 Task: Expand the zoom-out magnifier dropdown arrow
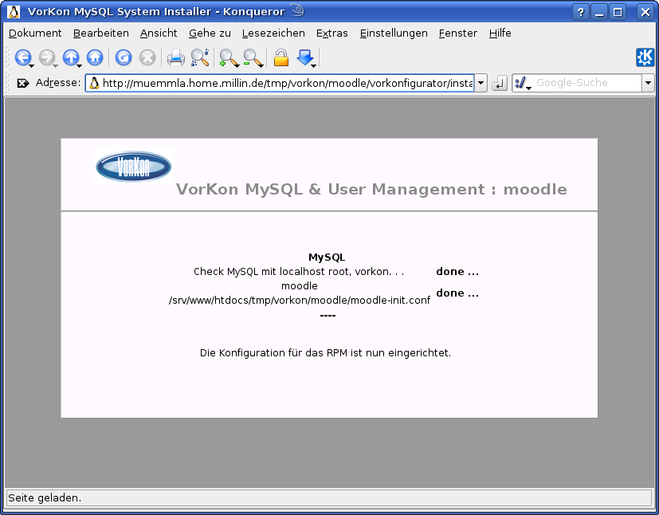click(x=261, y=66)
